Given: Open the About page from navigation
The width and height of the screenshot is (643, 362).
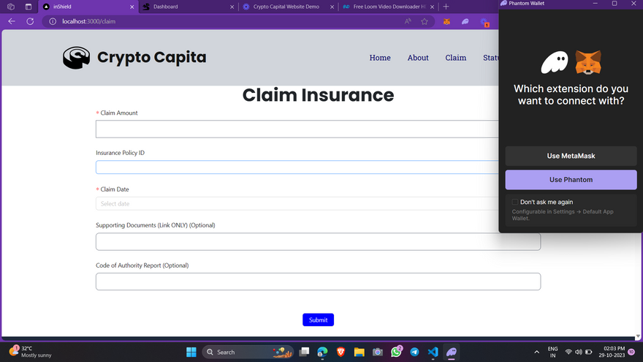Looking at the screenshot, I should coord(418,58).
